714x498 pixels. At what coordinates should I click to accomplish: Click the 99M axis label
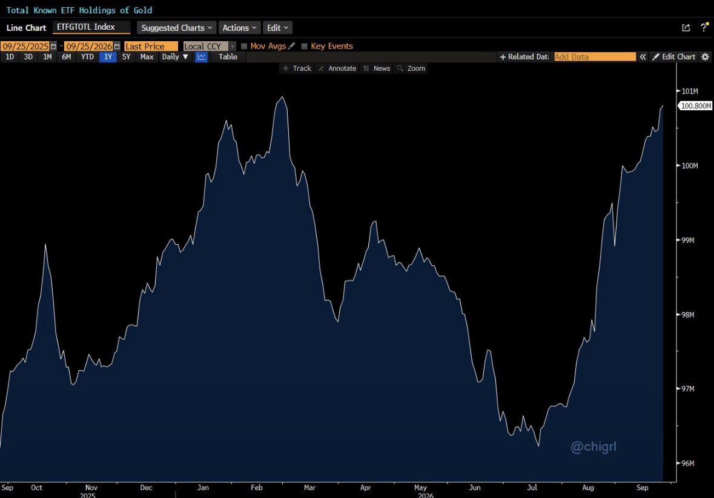[x=687, y=240]
